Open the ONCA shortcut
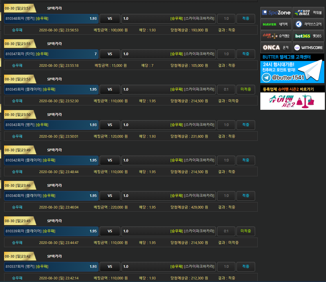Screen dimensions: 326x282 (x=276, y=47)
